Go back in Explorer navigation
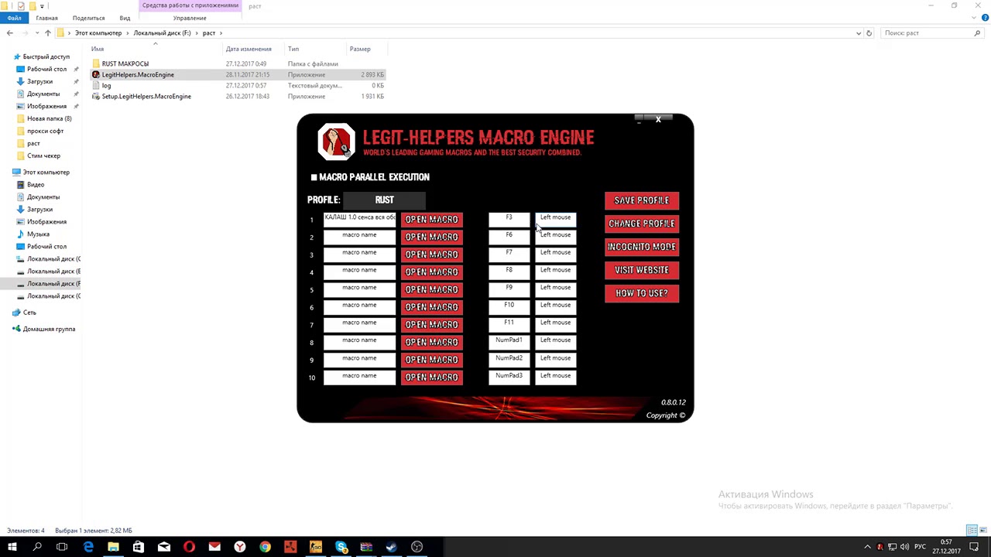This screenshot has width=991, height=557. [x=9, y=33]
